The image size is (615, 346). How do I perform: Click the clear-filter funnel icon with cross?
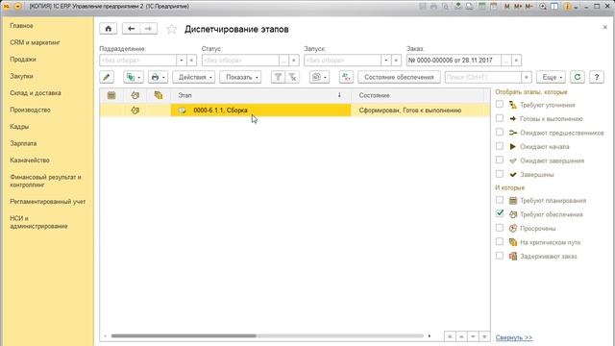(x=292, y=77)
